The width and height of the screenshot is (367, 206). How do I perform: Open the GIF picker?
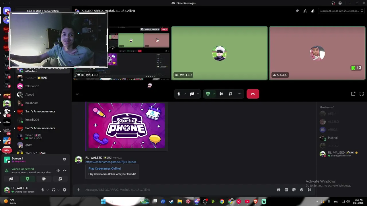coord(286,190)
